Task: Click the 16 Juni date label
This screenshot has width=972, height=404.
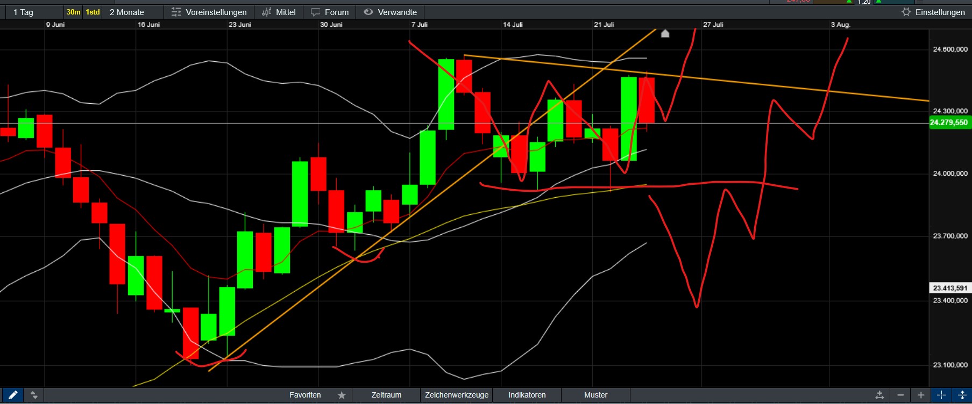Action: coord(148,25)
